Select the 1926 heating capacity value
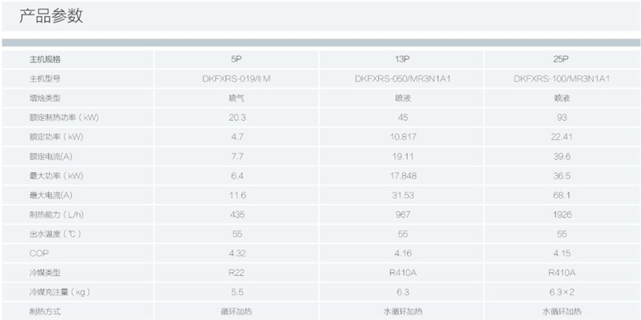The height and width of the screenshot is (320, 641). (x=561, y=214)
